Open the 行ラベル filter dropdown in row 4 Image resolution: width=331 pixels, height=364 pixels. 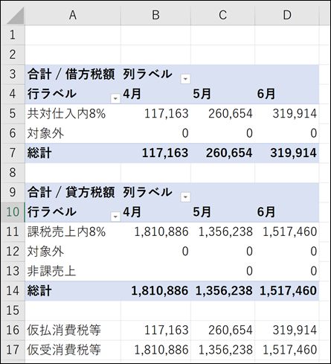pyautogui.click(x=115, y=98)
